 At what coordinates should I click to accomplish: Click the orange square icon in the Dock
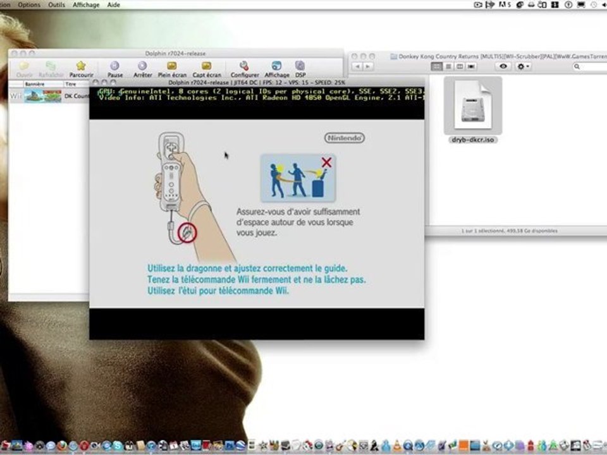[x=463, y=446]
